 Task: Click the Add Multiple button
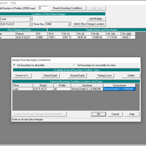point(96,19)
